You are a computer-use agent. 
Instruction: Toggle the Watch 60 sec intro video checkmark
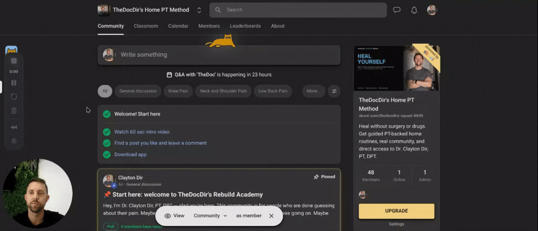[x=107, y=132]
